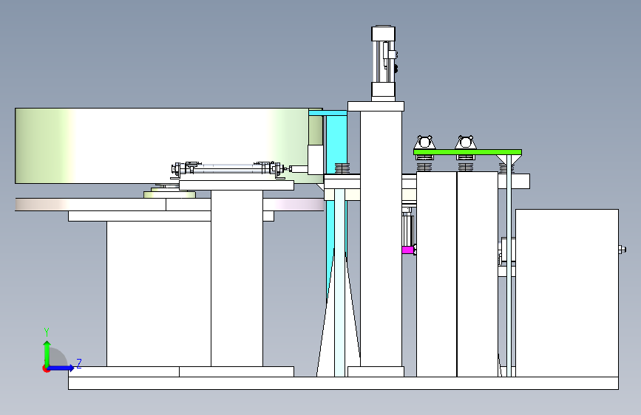Pick the horizontal pneumatic cylinder assembly

coord(228,168)
